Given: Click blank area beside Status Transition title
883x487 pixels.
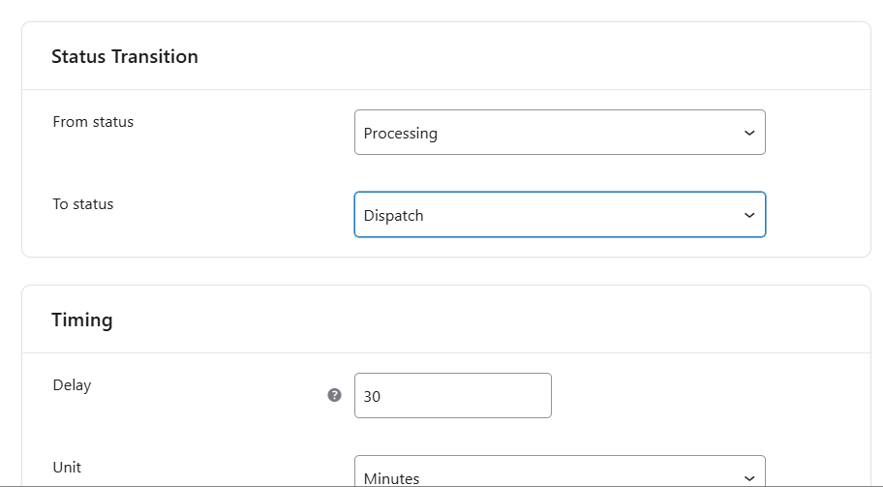Looking at the screenshot, I should click(533, 56).
